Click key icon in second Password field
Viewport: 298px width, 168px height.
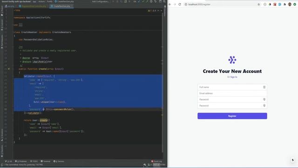tap(264, 105)
